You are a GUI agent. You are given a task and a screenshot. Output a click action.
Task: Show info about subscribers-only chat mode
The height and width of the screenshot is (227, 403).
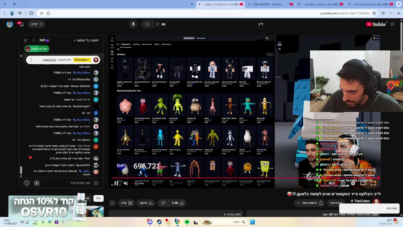point(96,183)
